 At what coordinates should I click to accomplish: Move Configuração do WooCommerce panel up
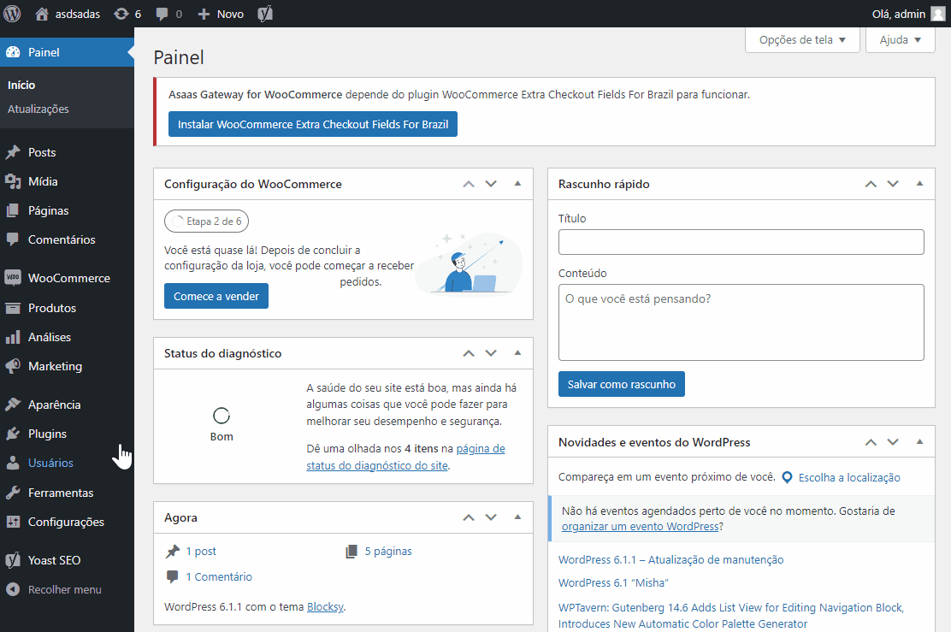468,184
